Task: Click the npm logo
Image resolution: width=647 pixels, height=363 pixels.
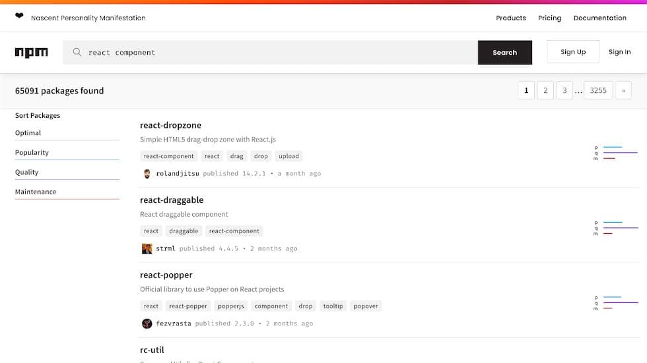Action: click(32, 53)
